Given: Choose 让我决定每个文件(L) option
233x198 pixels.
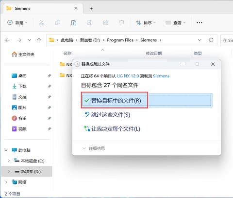Looking at the screenshot, I should [112, 129].
